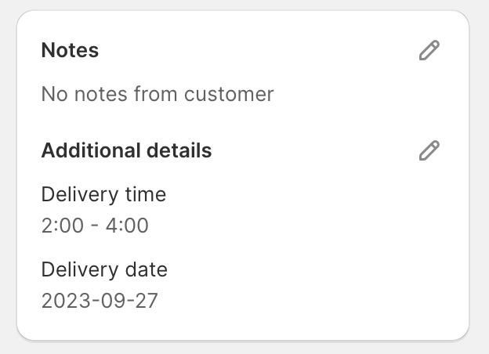Select the time range 2:00 - 4:00
Screen dimensions: 489x354
pyautogui.click(x=95, y=226)
